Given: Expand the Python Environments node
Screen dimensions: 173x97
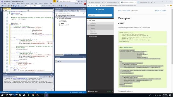Looking at the screenshot, I should click(x=58, y=19).
